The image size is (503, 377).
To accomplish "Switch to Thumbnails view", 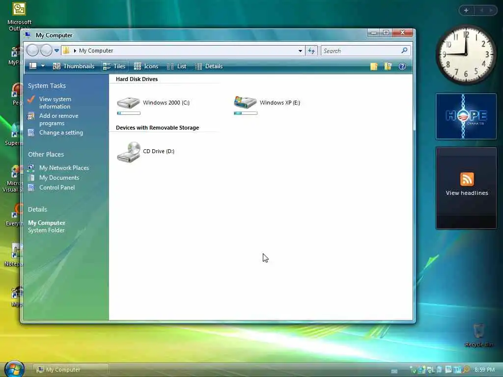I will click(x=74, y=66).
